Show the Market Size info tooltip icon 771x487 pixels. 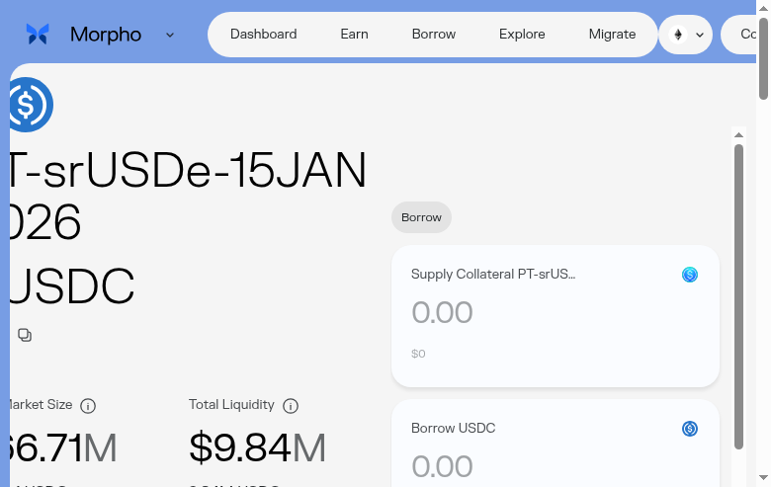(88, 405)
